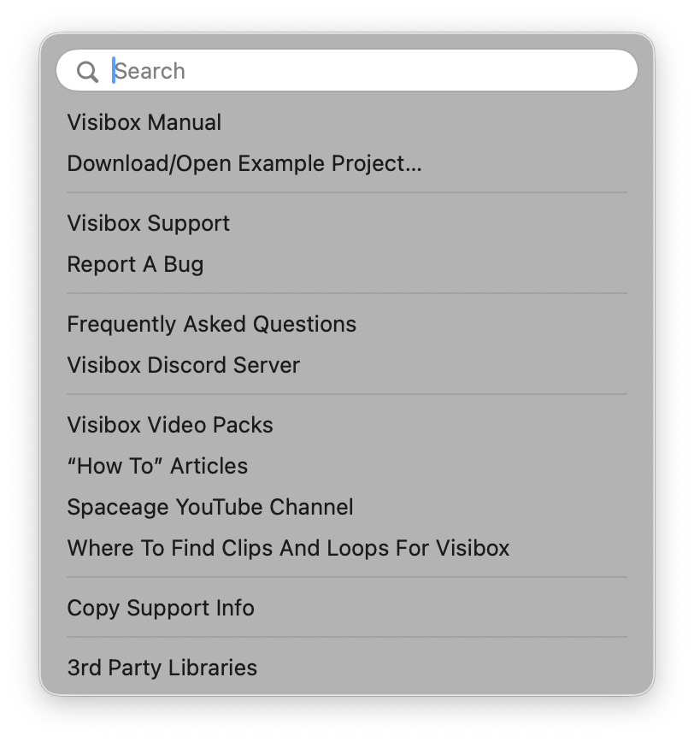Open Visibox Support
The width and height of the screenshot is (694, 742).
(x=148, y=223)
